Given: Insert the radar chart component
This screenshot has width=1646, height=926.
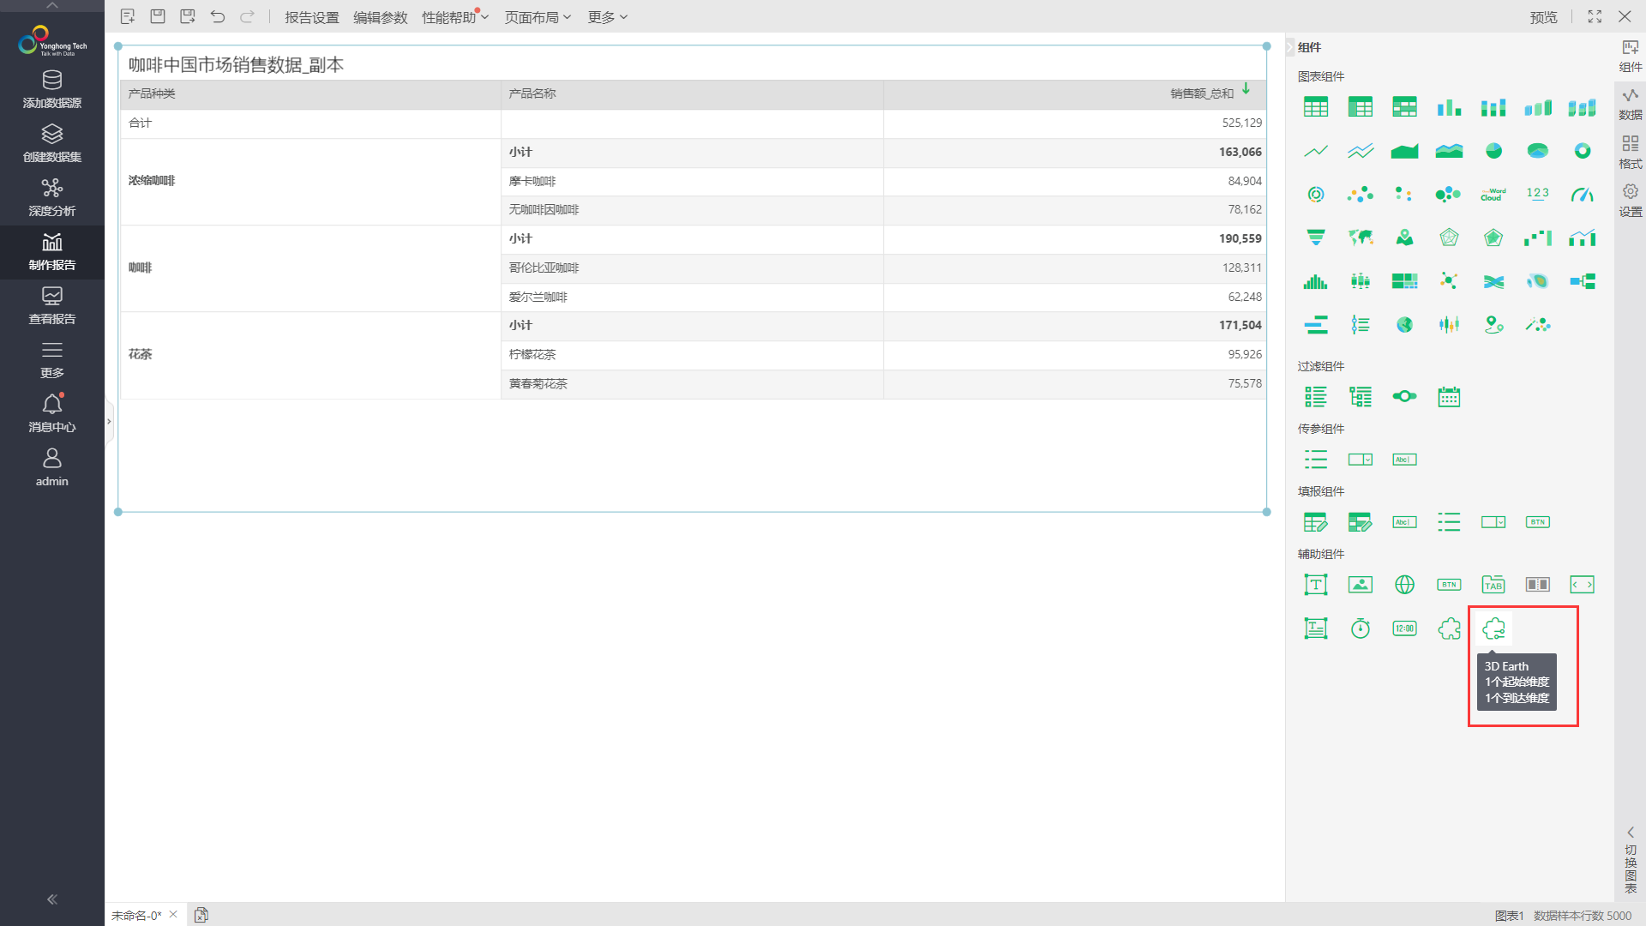Looking at the screenshot, I should click(1449, 238).
